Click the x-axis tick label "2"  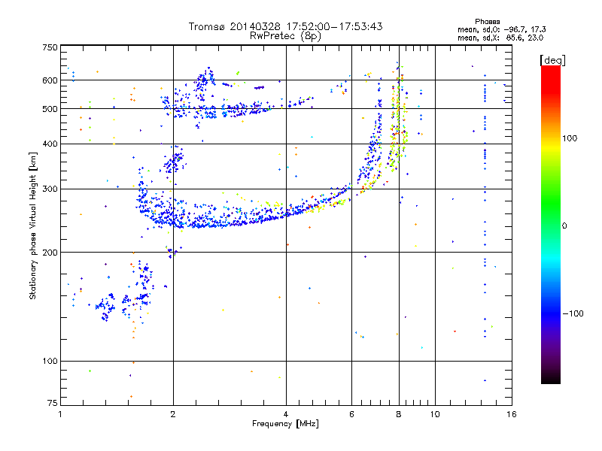[x=173, y=414]
